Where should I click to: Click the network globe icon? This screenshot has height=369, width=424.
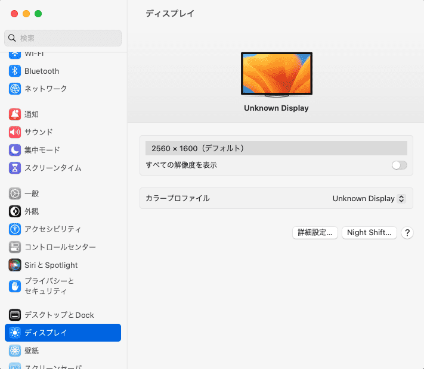pos(15,89)
